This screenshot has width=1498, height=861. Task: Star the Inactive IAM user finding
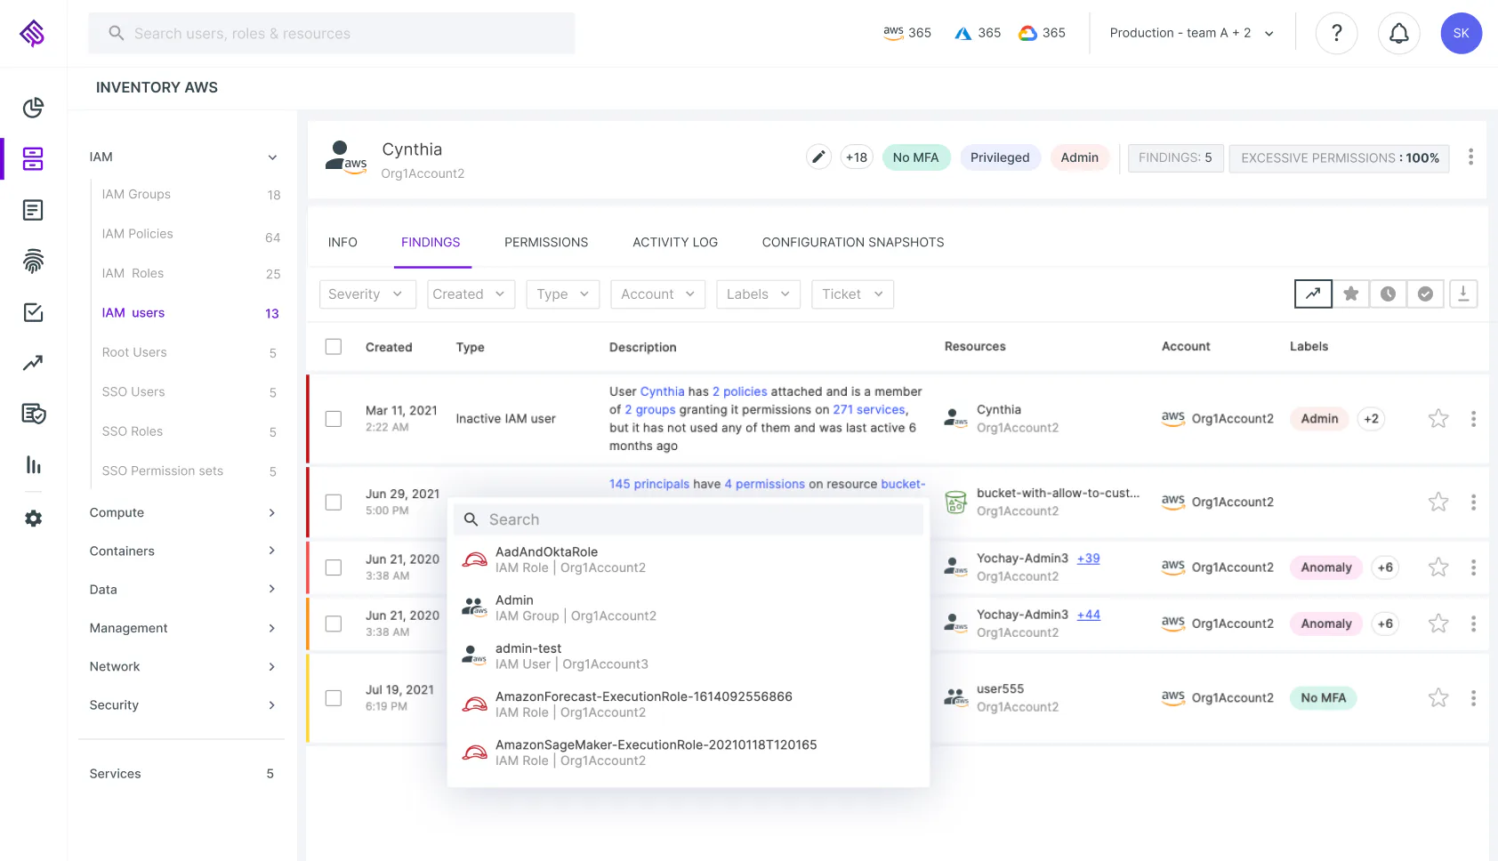(x=1438, y=418)
